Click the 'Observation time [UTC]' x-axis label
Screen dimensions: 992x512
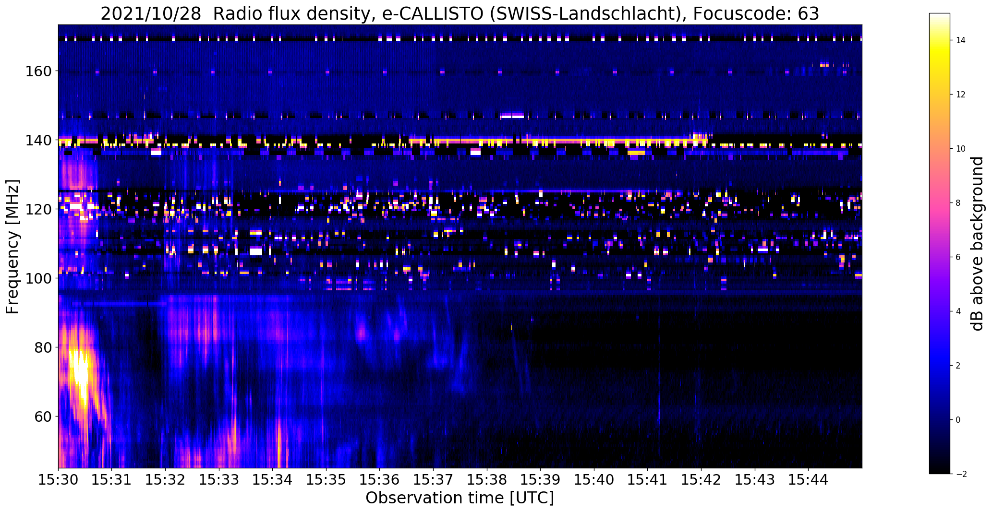[460, 498]
